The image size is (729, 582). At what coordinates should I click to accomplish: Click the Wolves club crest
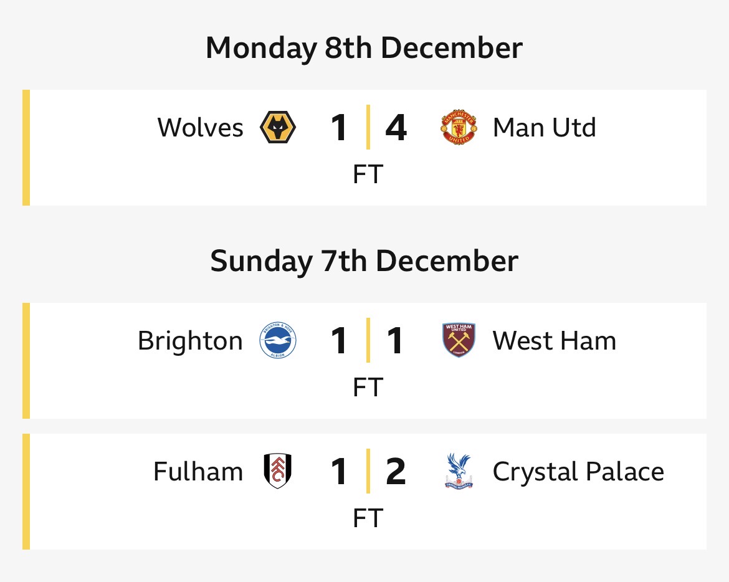pos(278,127)
